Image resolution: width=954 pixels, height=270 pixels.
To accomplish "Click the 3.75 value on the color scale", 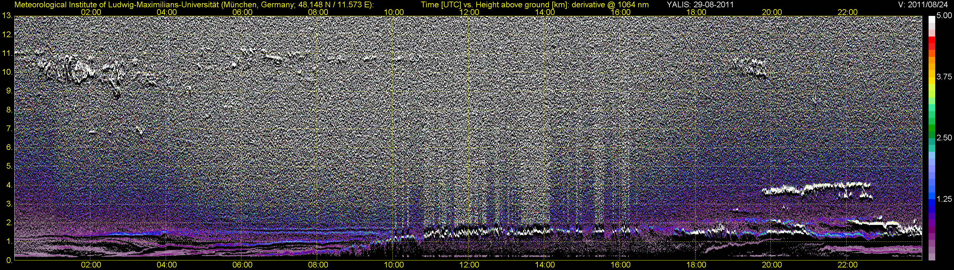I will coord(944,77).
